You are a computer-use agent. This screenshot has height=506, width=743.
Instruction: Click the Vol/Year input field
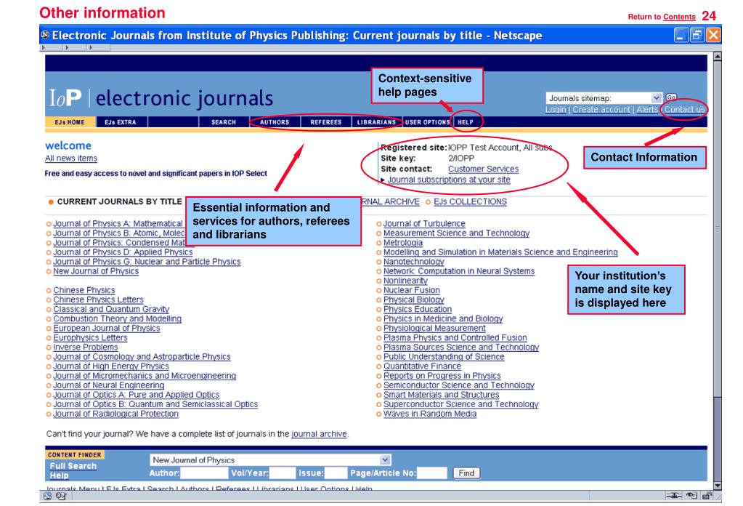283,473
